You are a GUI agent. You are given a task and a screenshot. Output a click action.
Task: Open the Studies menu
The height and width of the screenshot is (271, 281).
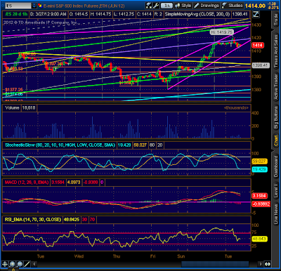point(233,6)
